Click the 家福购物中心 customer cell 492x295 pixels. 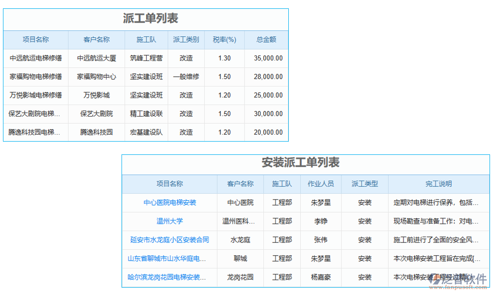[96, 77]
